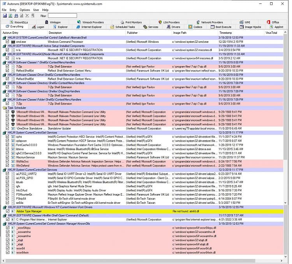Click the PStrip64 driver file icon
Image resolution: width=292 pixels, height=264 pixels.
(13, 199)
